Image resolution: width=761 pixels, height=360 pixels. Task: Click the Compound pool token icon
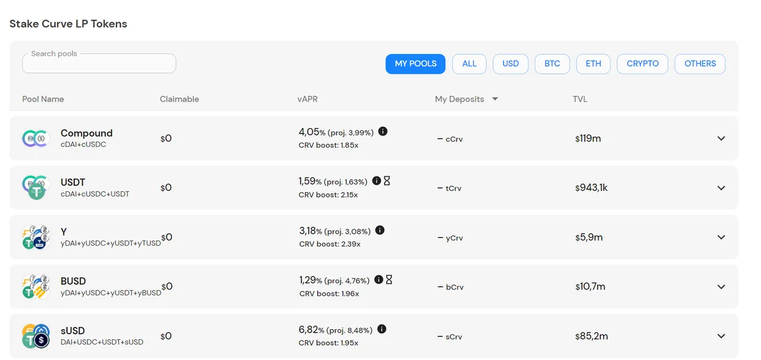tap(35, 139)
